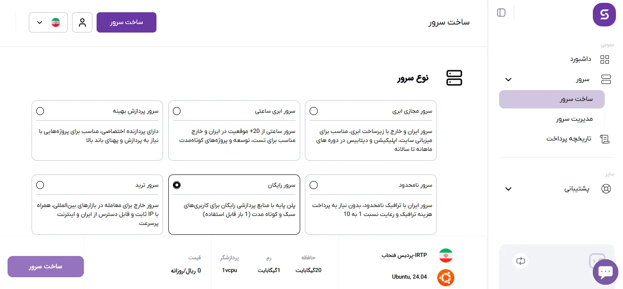Image resolution: width=623 pixels, height=289 pixels.
Task: Click the top ساخت سرور button
Action: point(126,23)
